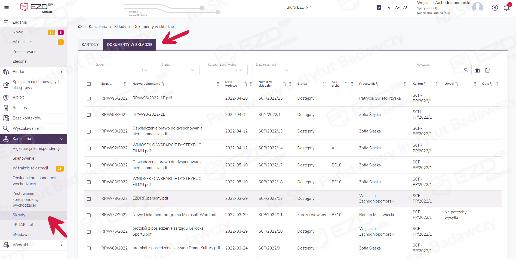Open the Składy filter dropdown

(x=122, y=70)
